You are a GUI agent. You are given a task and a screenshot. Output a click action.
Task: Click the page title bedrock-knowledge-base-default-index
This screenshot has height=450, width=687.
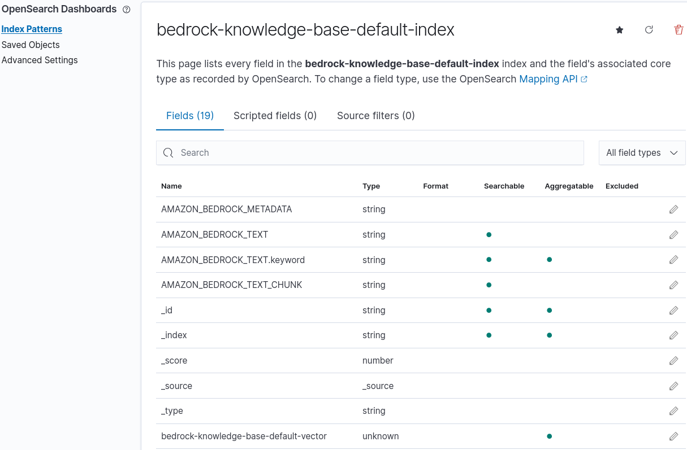click(305, 30)
